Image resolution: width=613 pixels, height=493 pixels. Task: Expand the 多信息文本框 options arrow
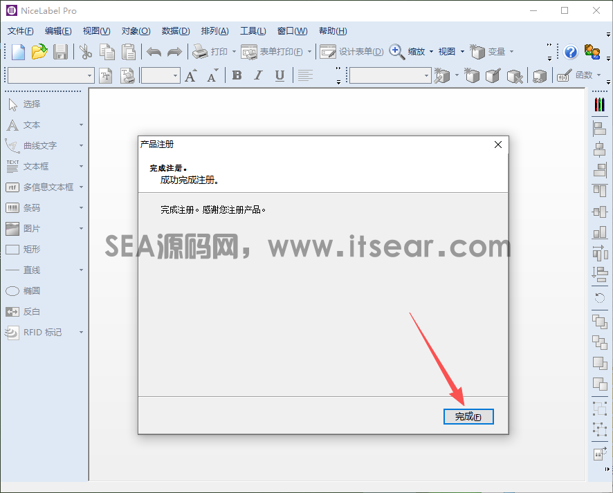point(82,187)
